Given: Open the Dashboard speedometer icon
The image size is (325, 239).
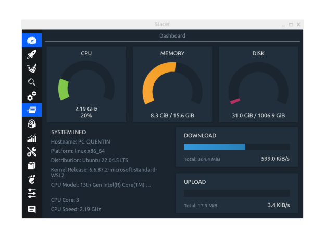Looking at the screenshot, I should point(32,41).
